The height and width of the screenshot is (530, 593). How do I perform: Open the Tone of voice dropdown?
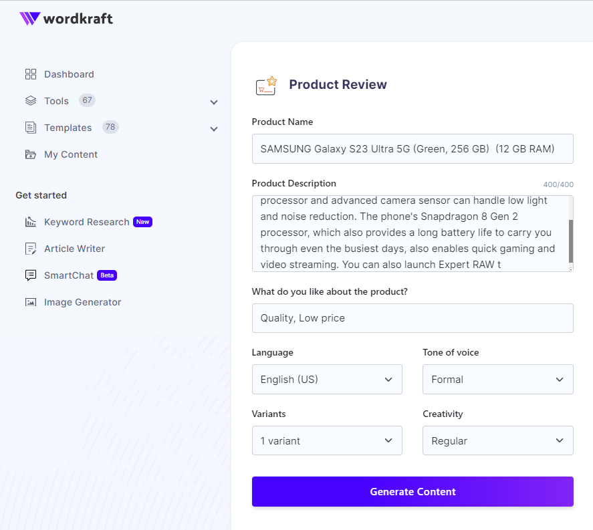(497, 379)
